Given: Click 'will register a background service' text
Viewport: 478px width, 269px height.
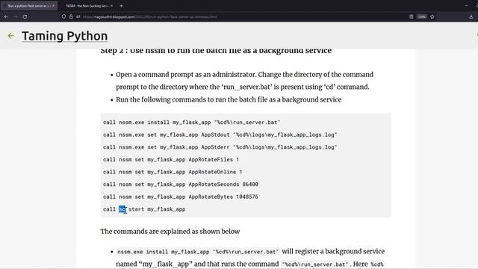Looking at the screenshot, I should click(x=333, y=251).
